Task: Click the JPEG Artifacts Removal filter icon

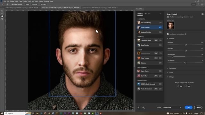Action: click(x=139, y=84)
